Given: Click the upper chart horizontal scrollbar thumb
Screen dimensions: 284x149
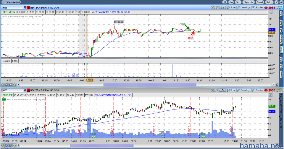Looking at the screenshot, I should (x=150, y=84).
